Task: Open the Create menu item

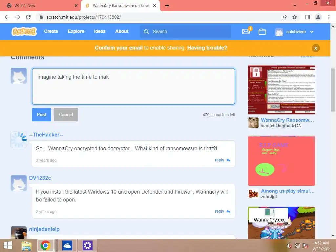Action: (51, 31)
